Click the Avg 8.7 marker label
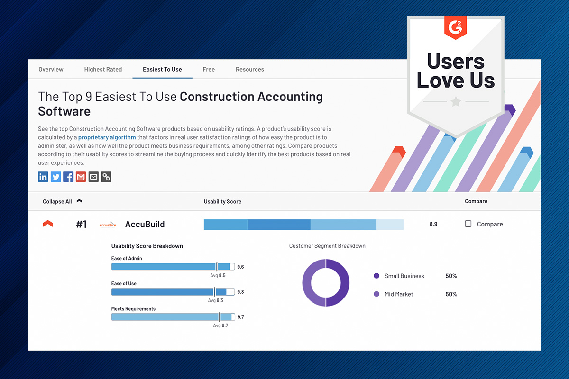The image size is (569, 379). 220,325
